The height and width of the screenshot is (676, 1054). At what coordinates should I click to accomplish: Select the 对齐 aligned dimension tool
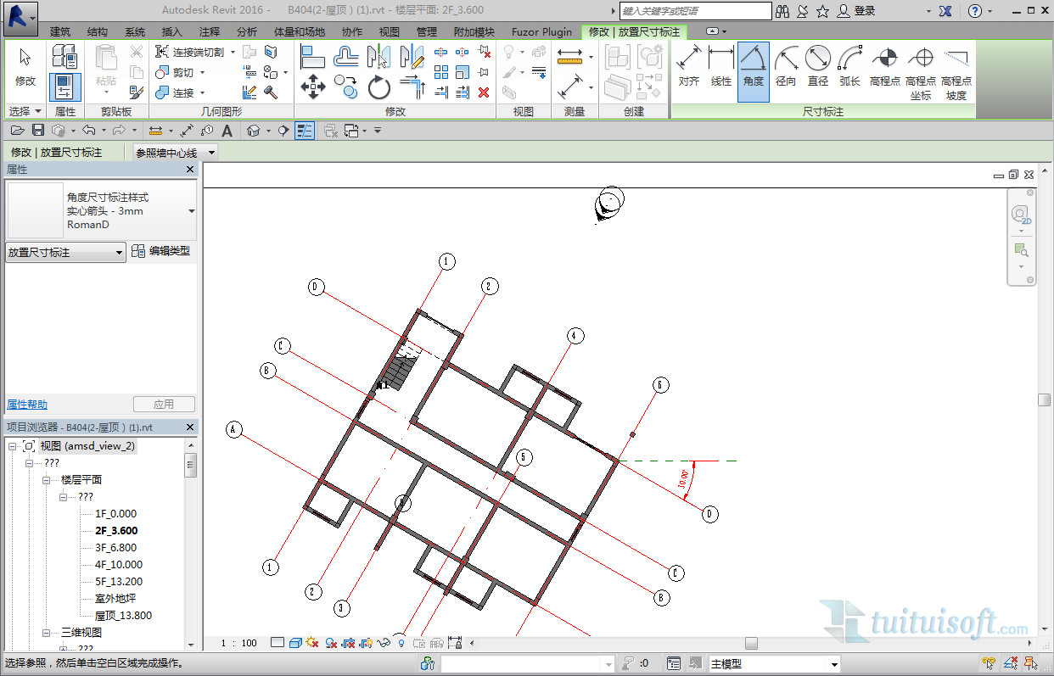click(x=689, y=67)
